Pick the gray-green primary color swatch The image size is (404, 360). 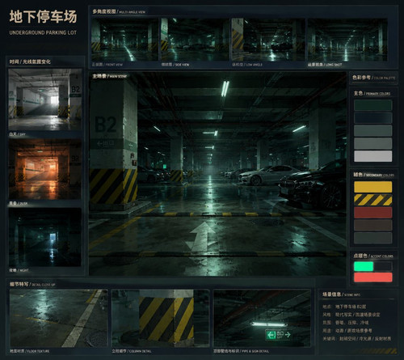pos(373,131)
